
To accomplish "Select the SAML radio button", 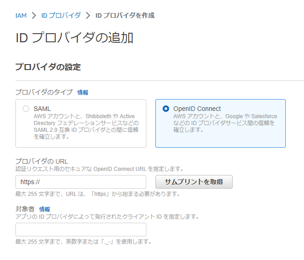I will click(x=26, y=109).
